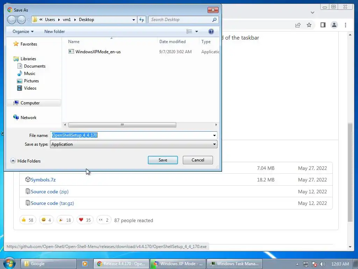
Task: Open the File name history dropdown arrow
Action: (214, 136)
